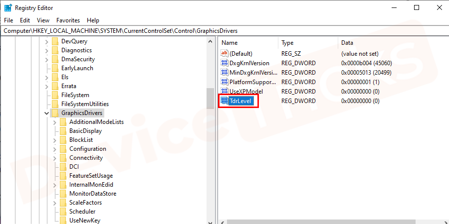This screenshot has height=224, width=449.
Task: Click the EarlyLaunch folder icon
Action: pyautogui.click(x=55, y=68)
